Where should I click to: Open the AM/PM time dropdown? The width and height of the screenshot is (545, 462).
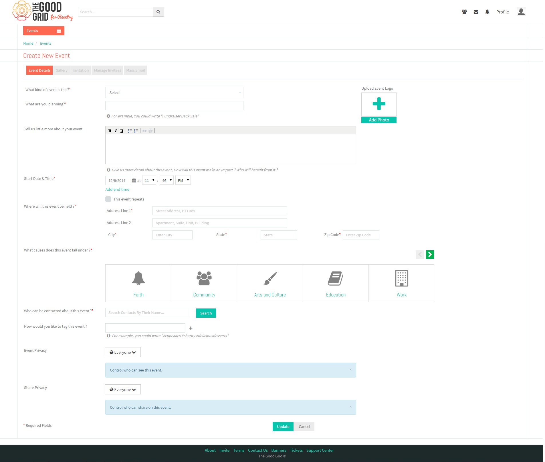point(183,180)
